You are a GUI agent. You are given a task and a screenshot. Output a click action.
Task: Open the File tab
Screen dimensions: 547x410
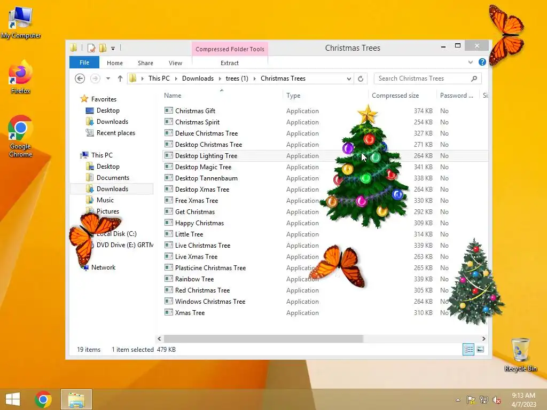coord(84,62)
